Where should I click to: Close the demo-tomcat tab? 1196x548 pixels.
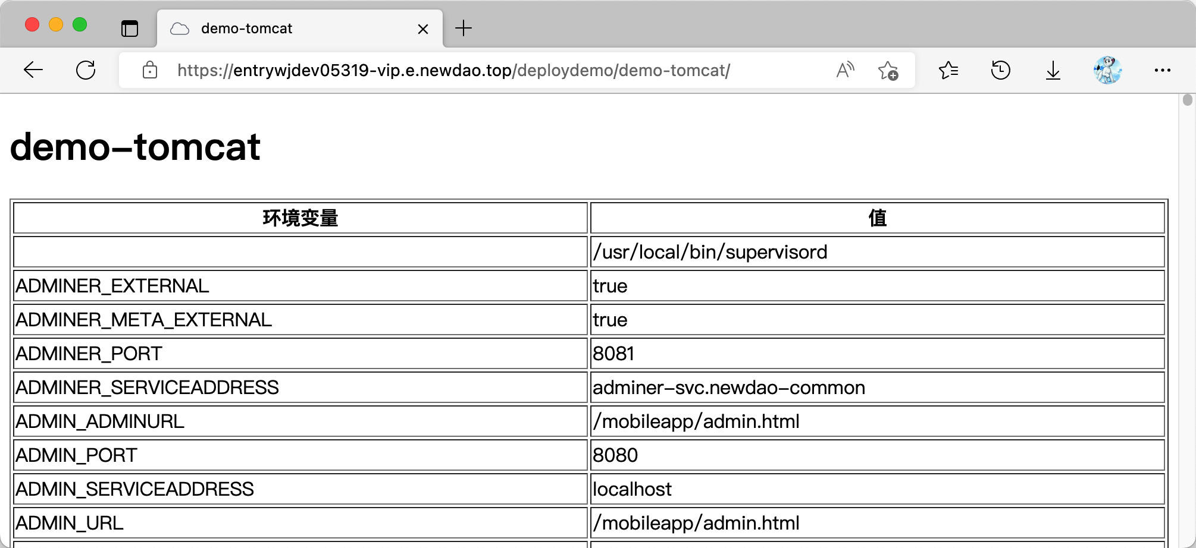[x=423, y=29]
